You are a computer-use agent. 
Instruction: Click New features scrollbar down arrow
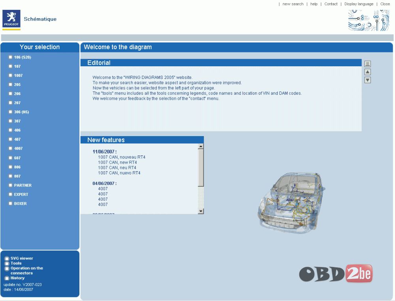[x=201, y=211]
